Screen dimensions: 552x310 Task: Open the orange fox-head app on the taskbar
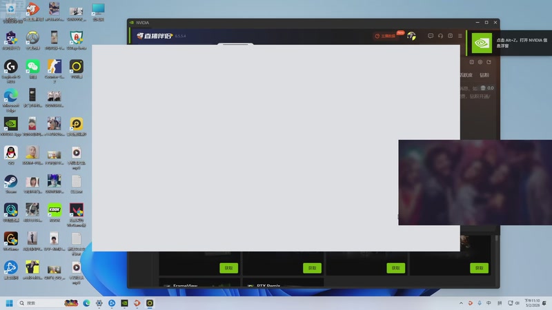tap(137, 303)
